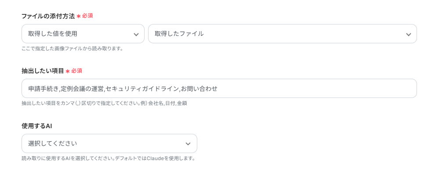Click help text mentioning Claude default
This screenshot has width=435, height=178.
click(x=108, y=158)
